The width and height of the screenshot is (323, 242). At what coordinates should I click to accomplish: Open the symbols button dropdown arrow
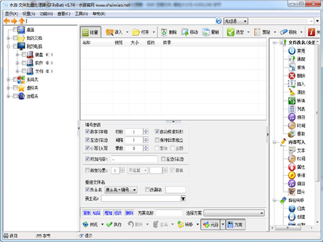coord(223,225)
